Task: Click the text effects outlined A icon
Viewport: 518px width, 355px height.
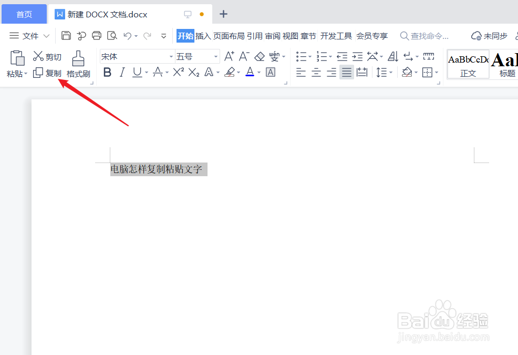Action: click(209, 72)
